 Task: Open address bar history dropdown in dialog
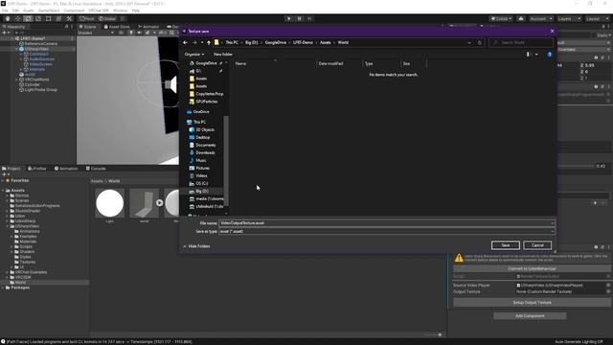pyautogui.click(x=469, y=42)
